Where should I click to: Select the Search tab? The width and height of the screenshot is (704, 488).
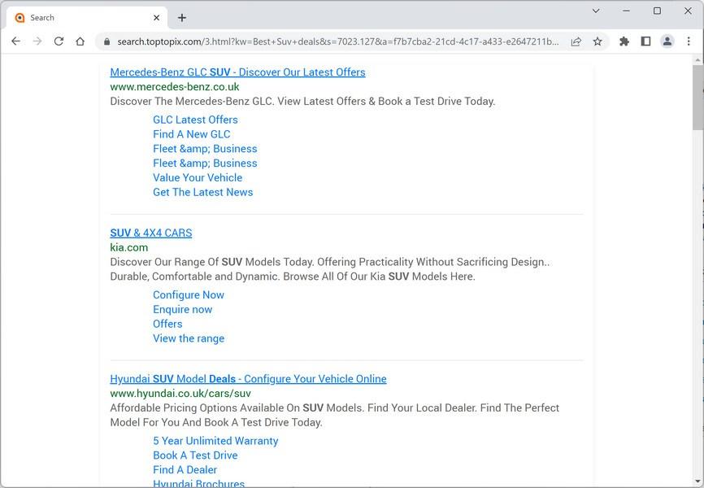coord(87,18)
